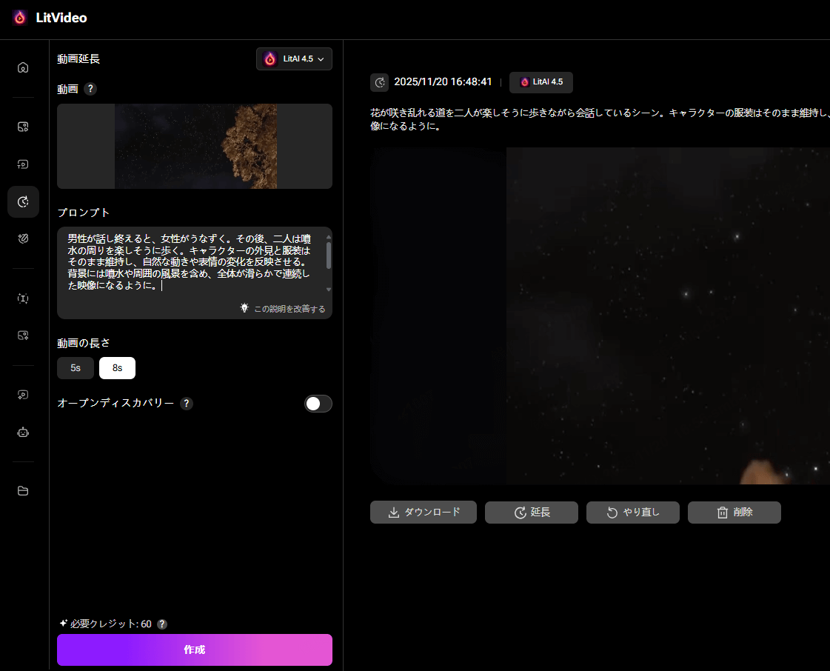This screenshot has width=830, height=671.
Task: Select the 8s video length option
Action: (x=117, y=367)
